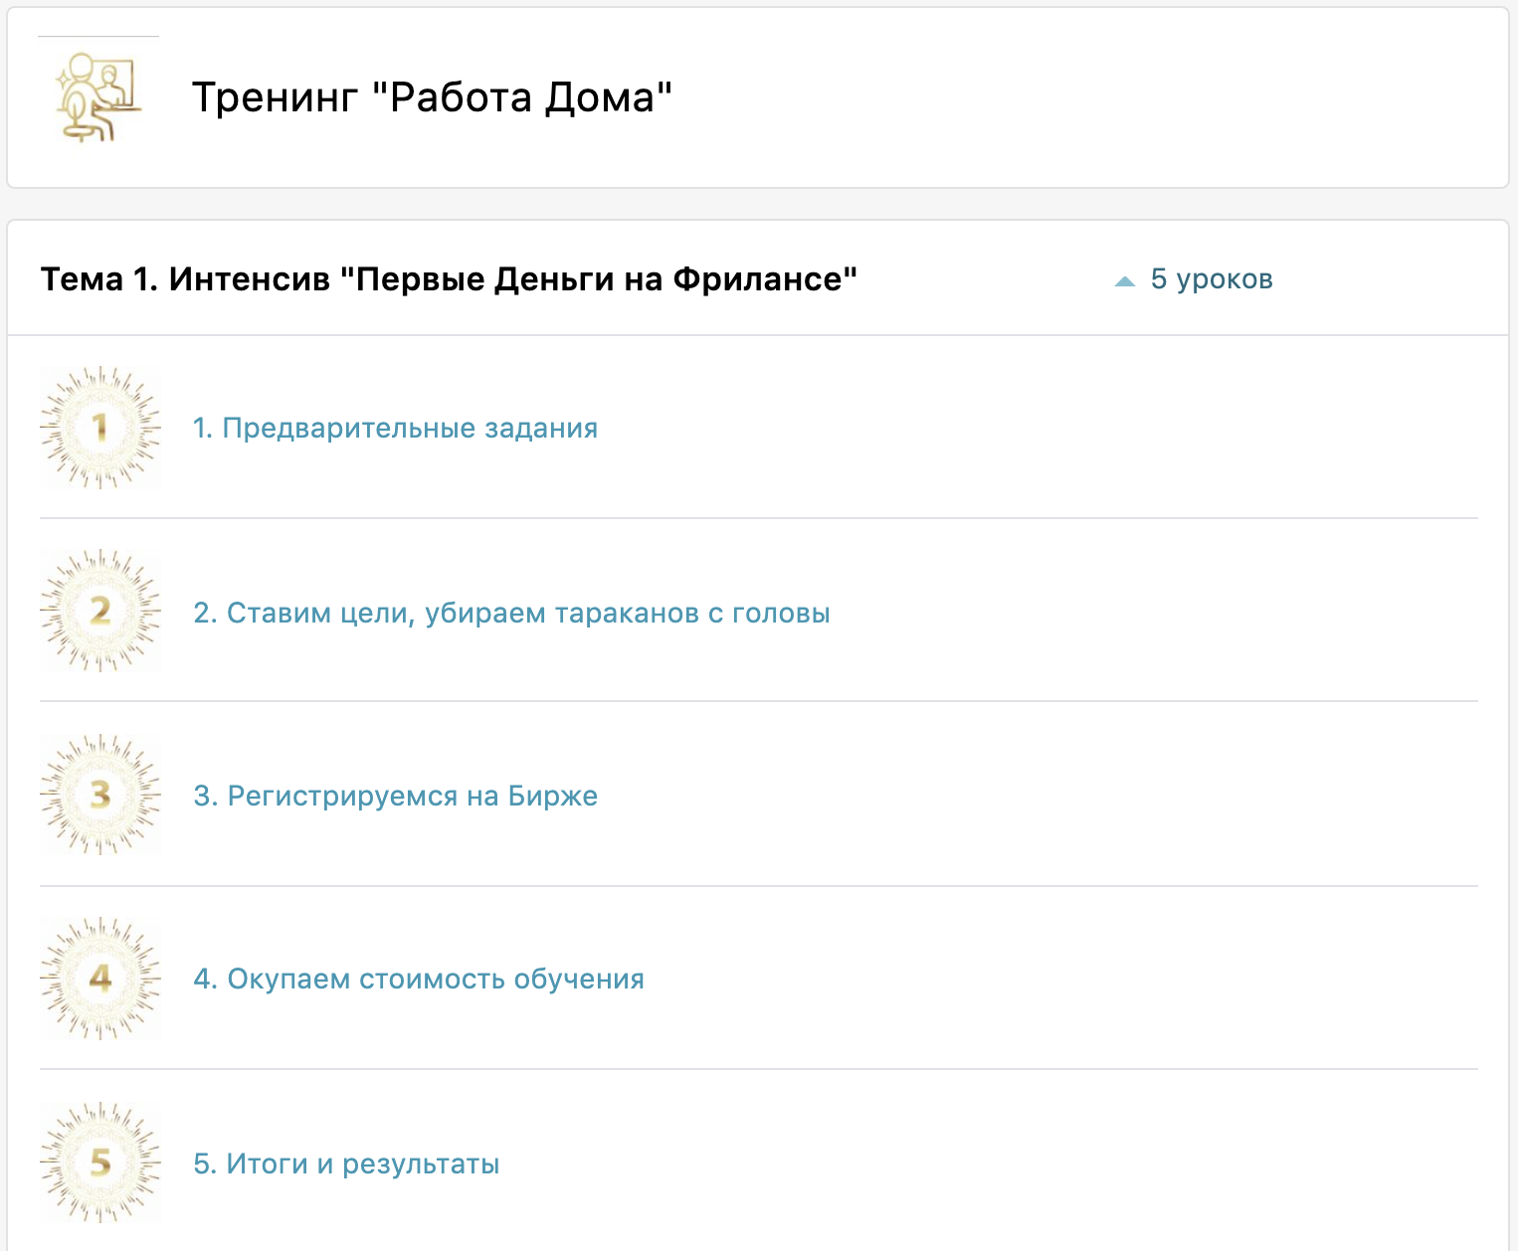Click the title Тренинг "Работа Дома"
The height and width of the screenshot is (1251, 1518).
(432, 97)
